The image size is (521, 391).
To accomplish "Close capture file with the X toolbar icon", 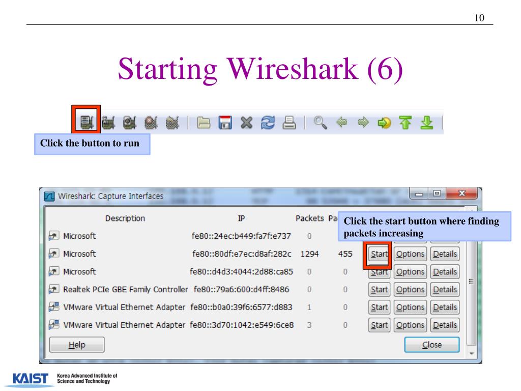I will pos(247,123).
